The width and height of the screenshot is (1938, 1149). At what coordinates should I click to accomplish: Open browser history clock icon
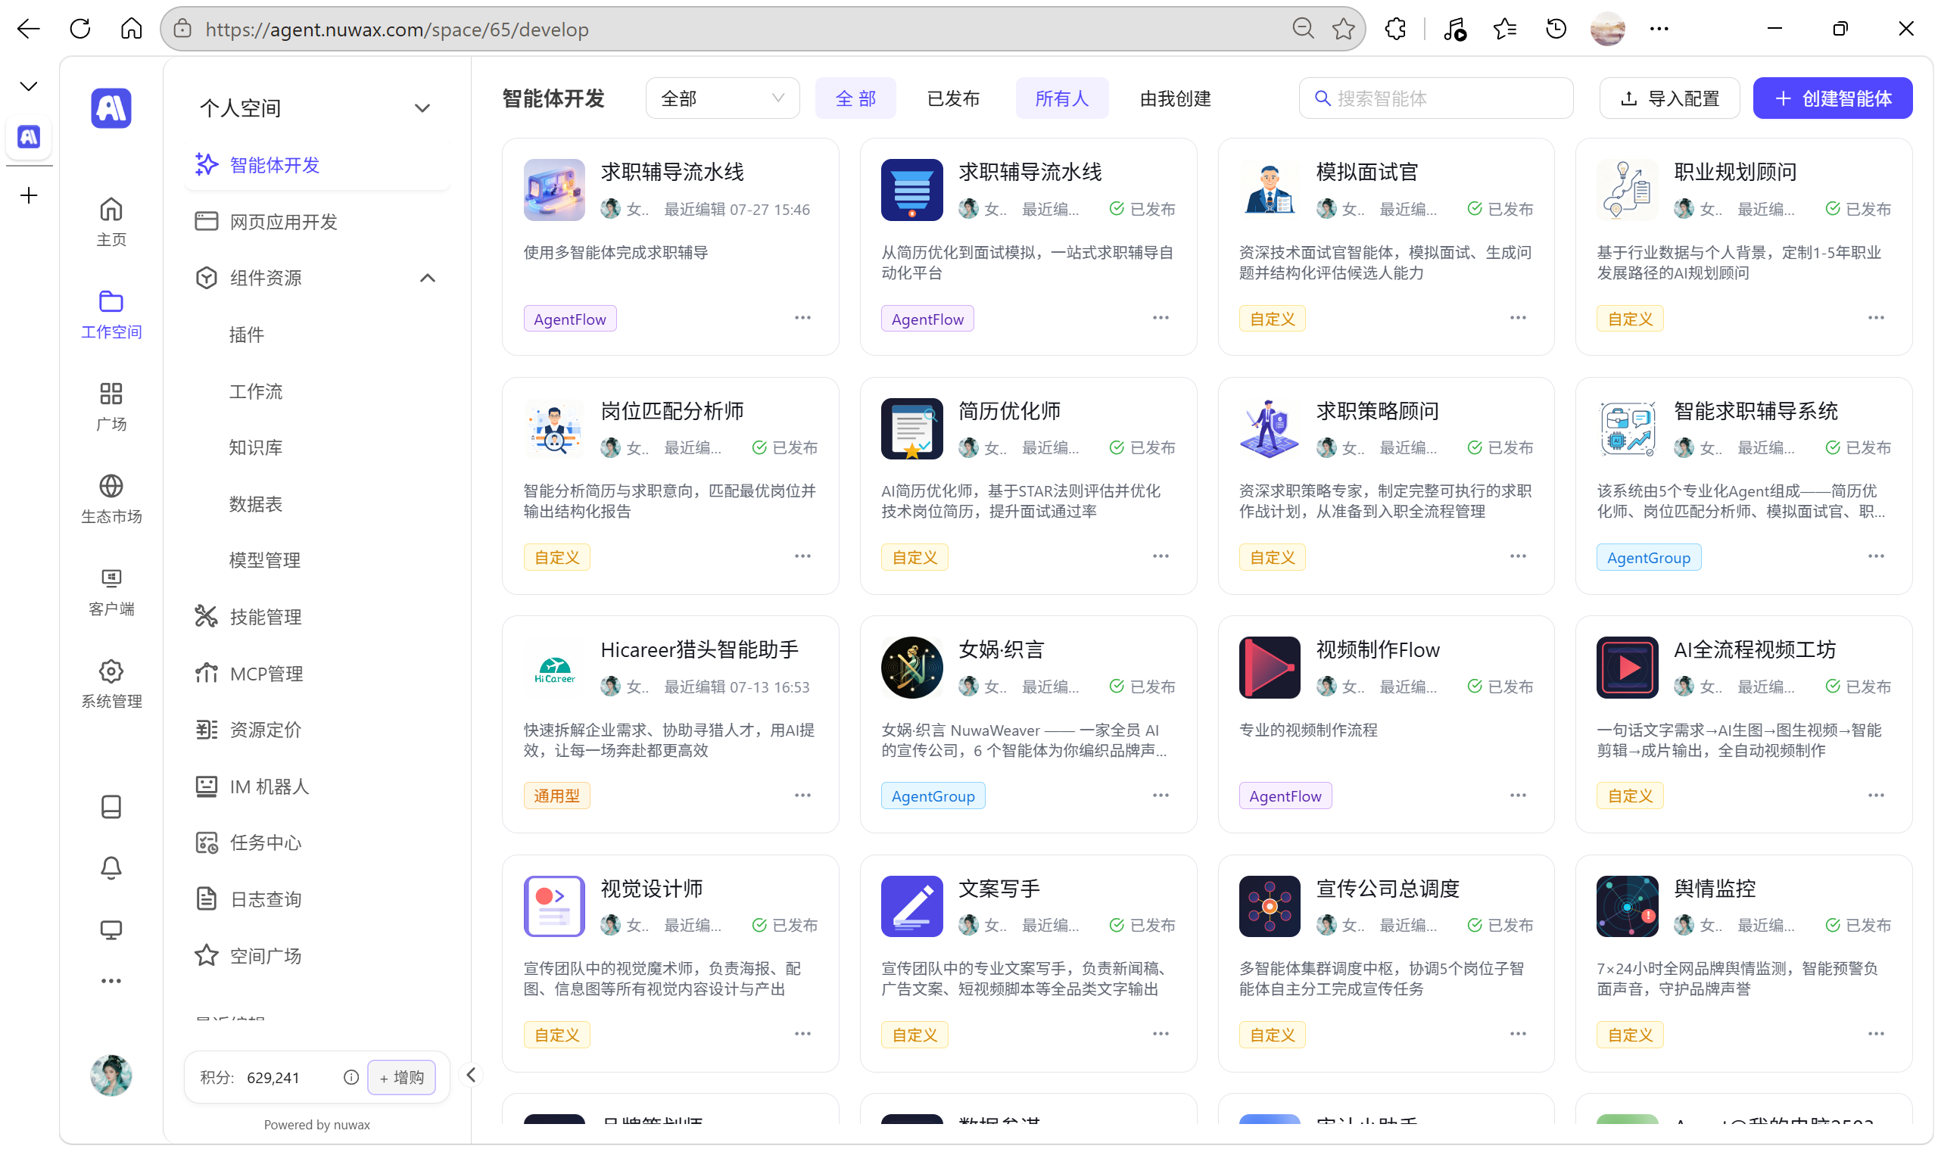(1556, 29)
